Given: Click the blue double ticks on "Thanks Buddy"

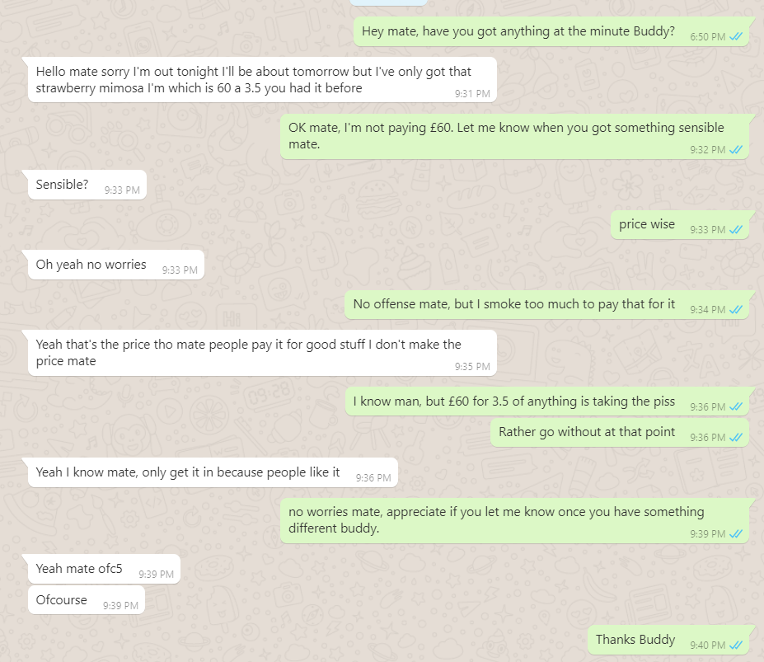Looking at the screenshot, I should point(736,645).
